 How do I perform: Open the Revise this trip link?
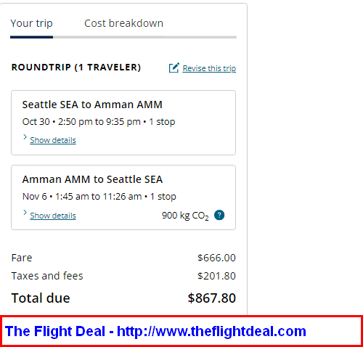coord(209,68)
